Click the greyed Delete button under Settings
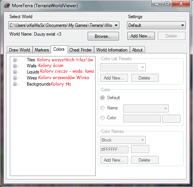The image size is (193, 187). pos(171,36)
